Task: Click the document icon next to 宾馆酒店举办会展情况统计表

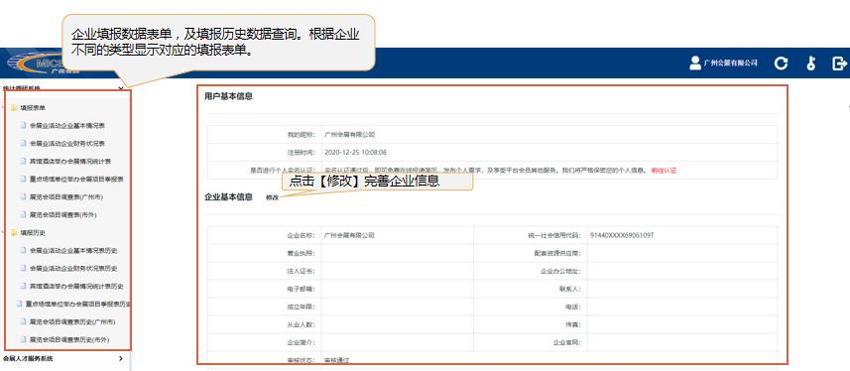Action: [x=23, y=161]
